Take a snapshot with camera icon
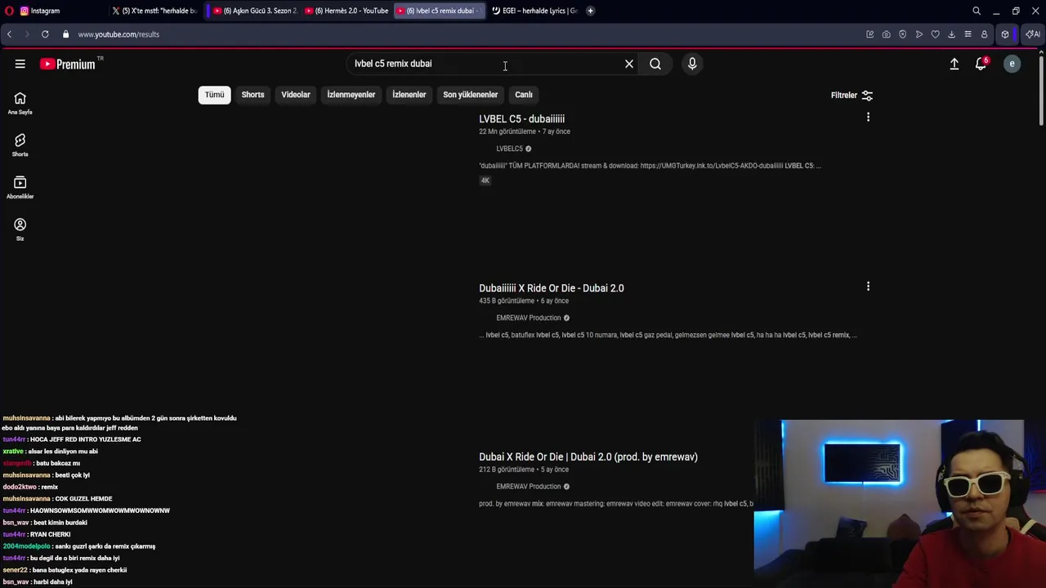 coord(886,34)
